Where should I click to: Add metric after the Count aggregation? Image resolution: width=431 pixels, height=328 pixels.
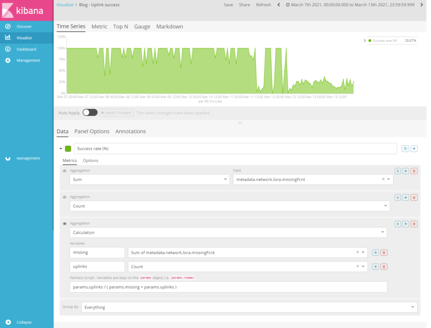(406, 197)
